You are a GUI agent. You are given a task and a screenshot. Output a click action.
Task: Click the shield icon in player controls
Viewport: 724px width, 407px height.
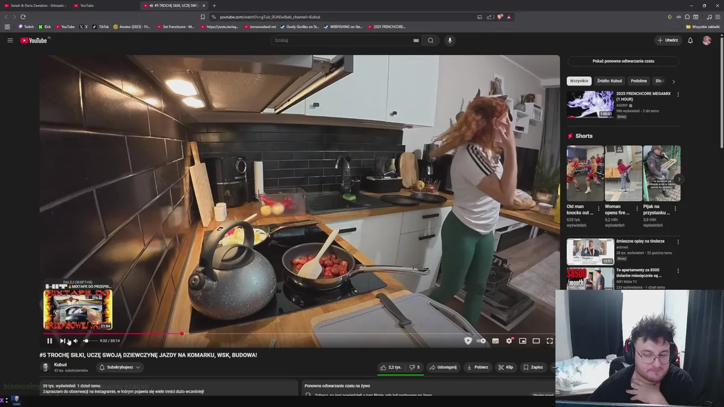click(x=468, y=341)
